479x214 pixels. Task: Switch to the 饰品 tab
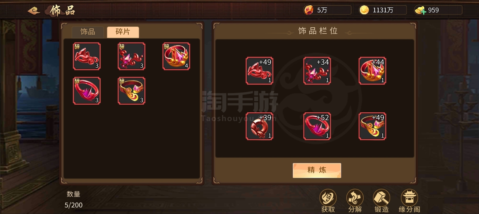click(x=88, y=32)
